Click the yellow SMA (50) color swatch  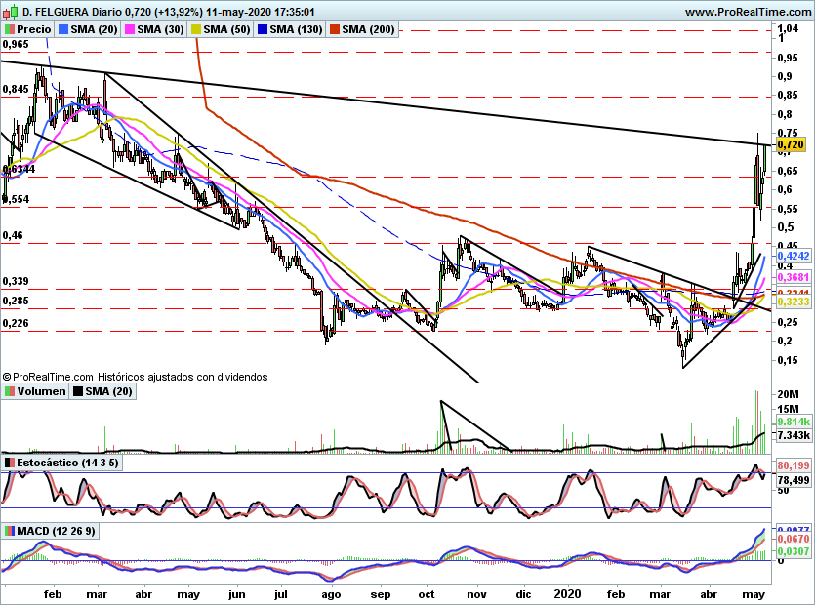click(196, 29)
